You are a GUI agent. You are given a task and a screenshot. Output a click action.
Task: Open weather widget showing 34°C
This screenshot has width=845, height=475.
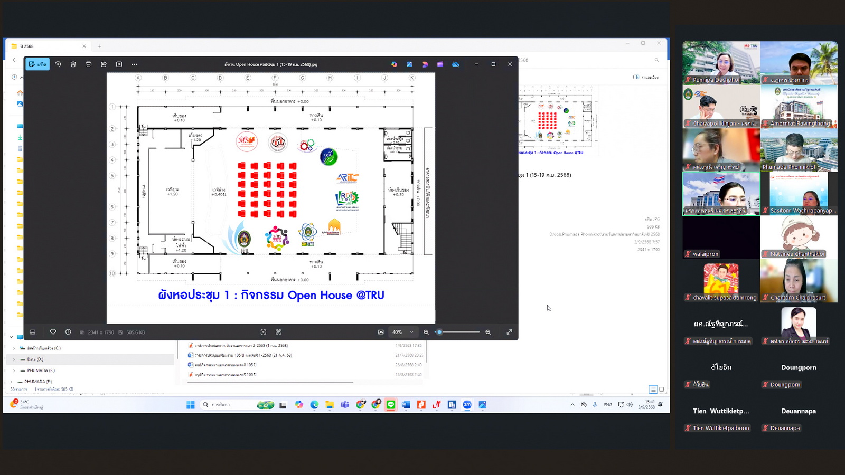[x=26, y=405]
